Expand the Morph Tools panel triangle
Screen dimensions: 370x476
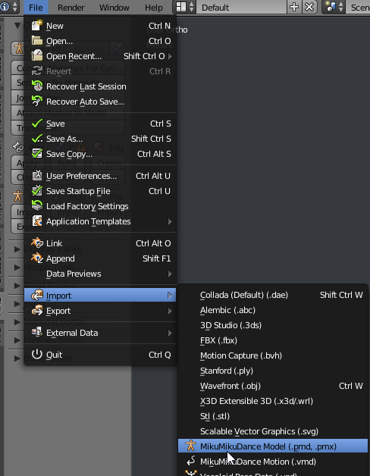pyautogui.click(x=17, y=268)
